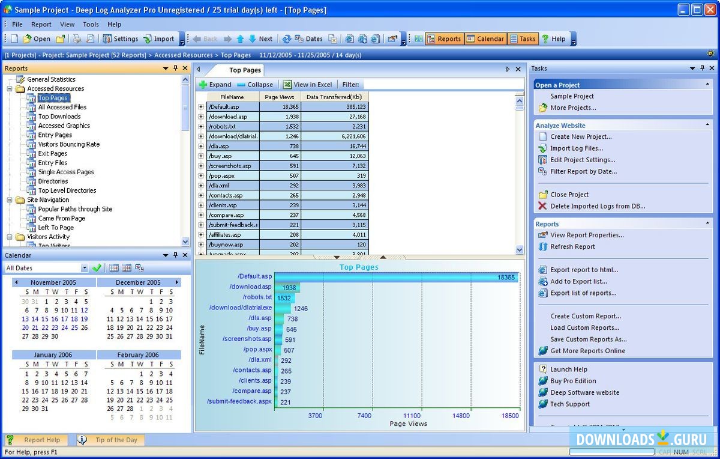Collapse the Open a Project task group
Screen dimensions: 720x459
click(708, 85)
